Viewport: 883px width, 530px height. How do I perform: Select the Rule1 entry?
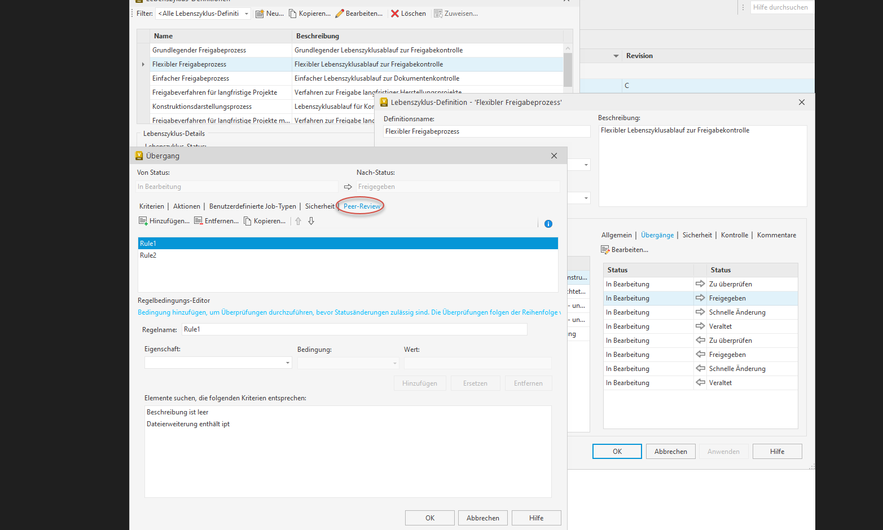pos(348,244)
